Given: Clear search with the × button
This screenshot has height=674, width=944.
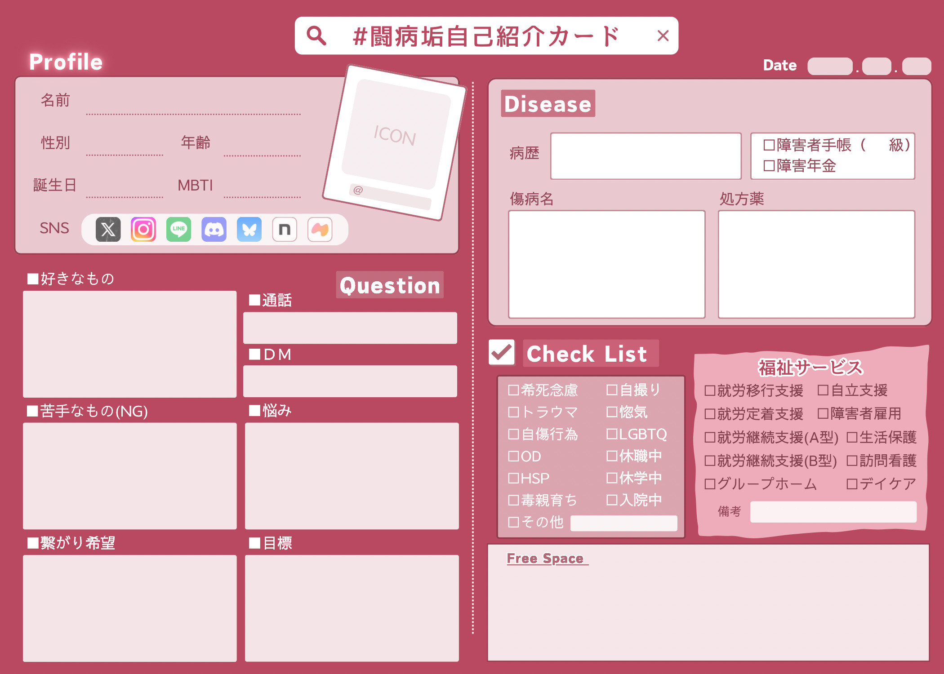Looking at the screenshot, I should [x=663, y=35].
